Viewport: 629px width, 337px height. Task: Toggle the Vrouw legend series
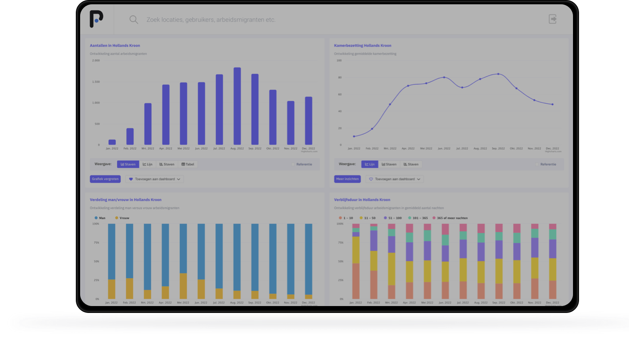click(x=122, y=218)
